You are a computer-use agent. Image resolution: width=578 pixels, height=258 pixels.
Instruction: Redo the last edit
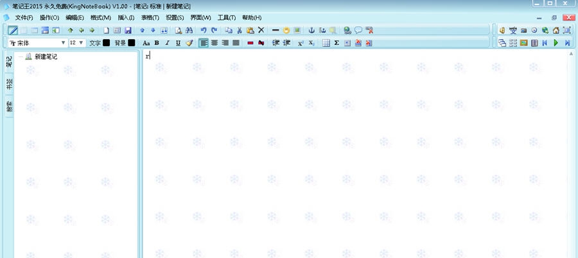coord(214,30)
